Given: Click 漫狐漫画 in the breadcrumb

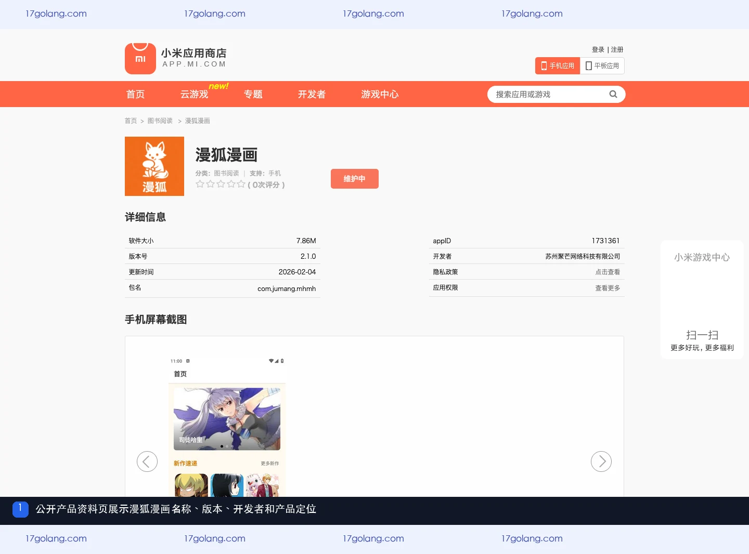Looking at the screenshot, I should tap(198, 121).
